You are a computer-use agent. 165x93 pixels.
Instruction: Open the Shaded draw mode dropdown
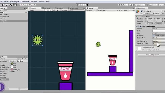tap(37, 10)
